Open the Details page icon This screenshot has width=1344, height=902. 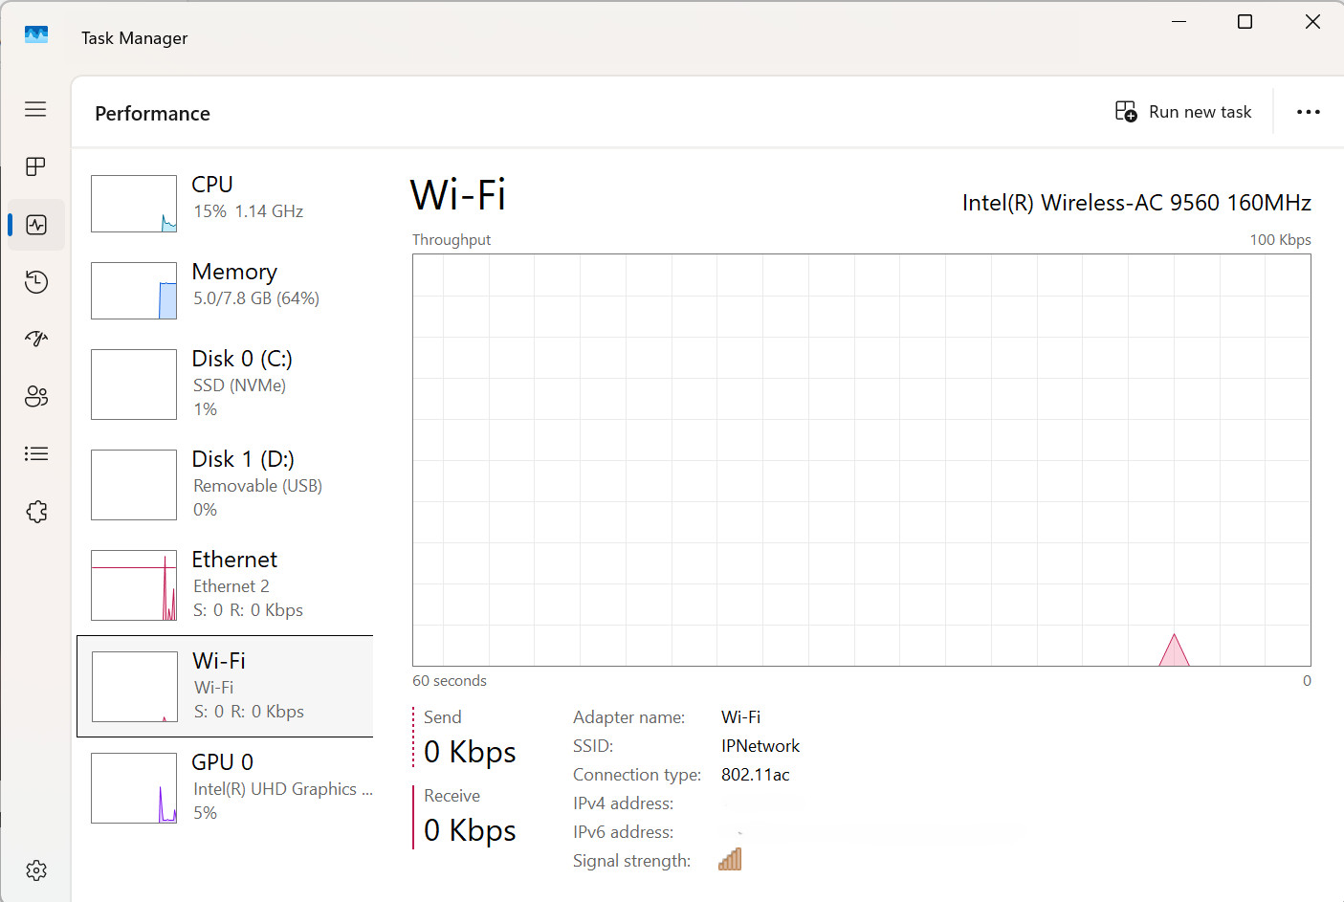[36, 453]
